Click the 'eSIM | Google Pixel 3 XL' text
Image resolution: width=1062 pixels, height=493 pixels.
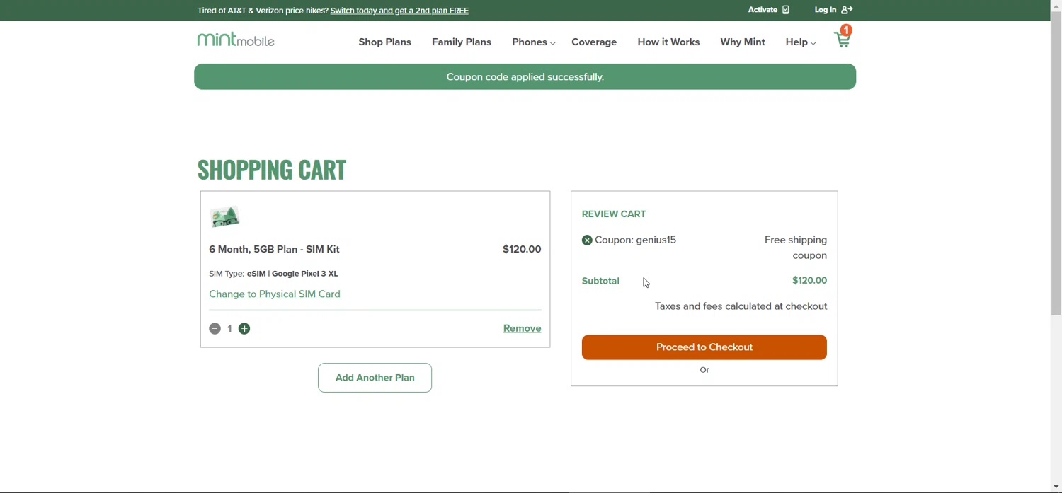[292, 274]
